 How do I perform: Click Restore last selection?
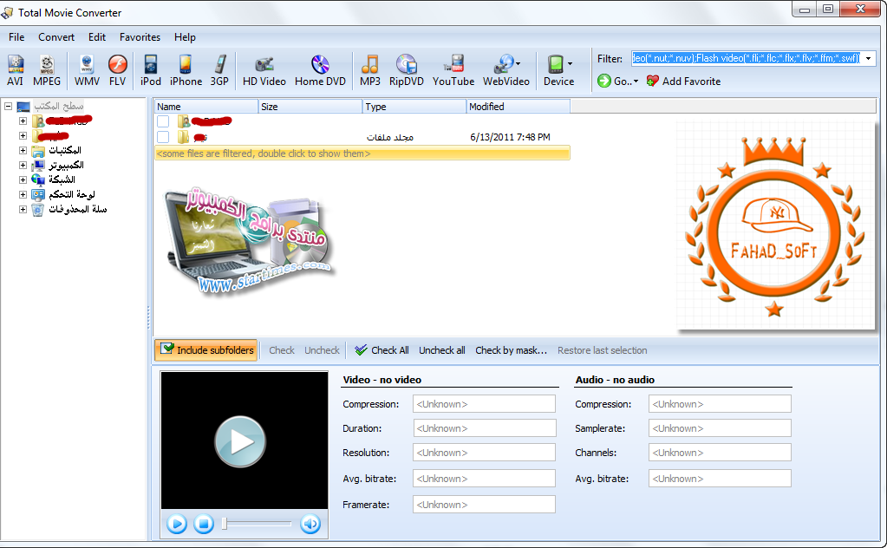click(x=602, y=350)
